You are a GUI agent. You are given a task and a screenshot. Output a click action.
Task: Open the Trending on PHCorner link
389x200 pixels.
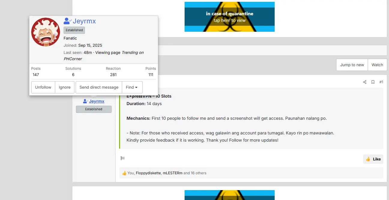coord(104,56)
